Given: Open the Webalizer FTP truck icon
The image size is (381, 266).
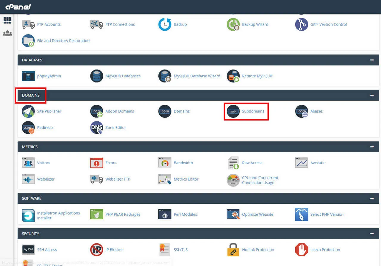Looking at the screenshot, I should (x=96, y=179).
